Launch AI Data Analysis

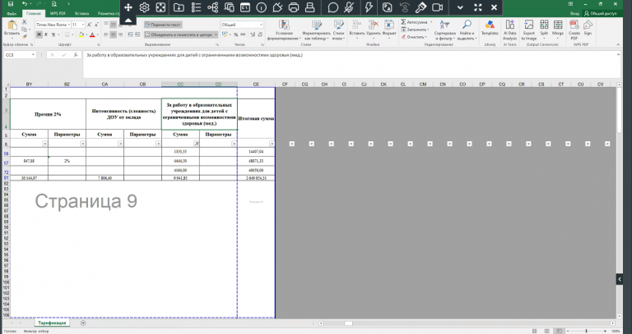[509, 30]
